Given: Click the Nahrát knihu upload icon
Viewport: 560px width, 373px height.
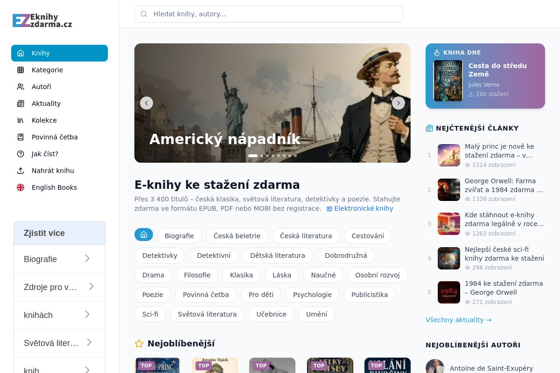Looking at the screenshot, I should point(21,171).
